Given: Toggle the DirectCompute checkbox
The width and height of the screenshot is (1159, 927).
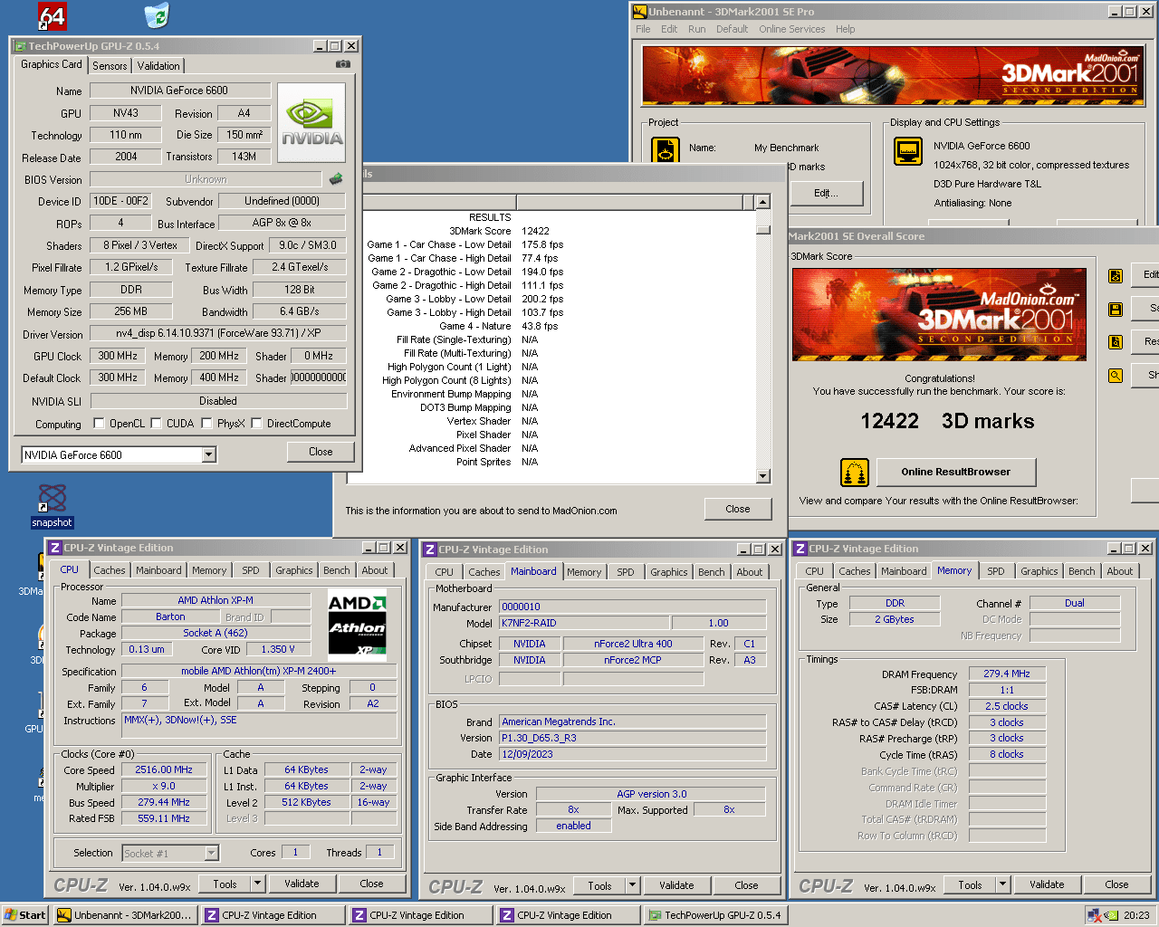Looking at the screenshot, I should tap(256, 424).
